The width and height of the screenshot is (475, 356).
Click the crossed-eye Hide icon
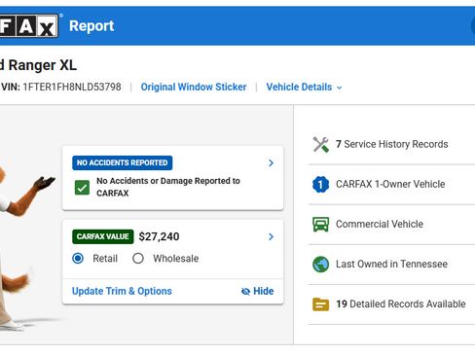click(x=245, y=292)
